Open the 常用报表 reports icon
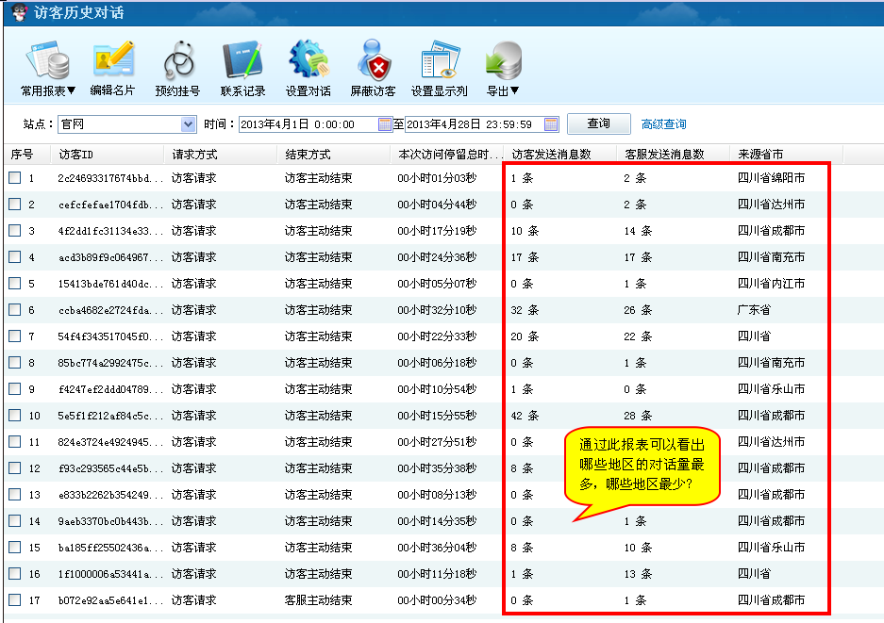884x623 pixels. coord(48,62)
